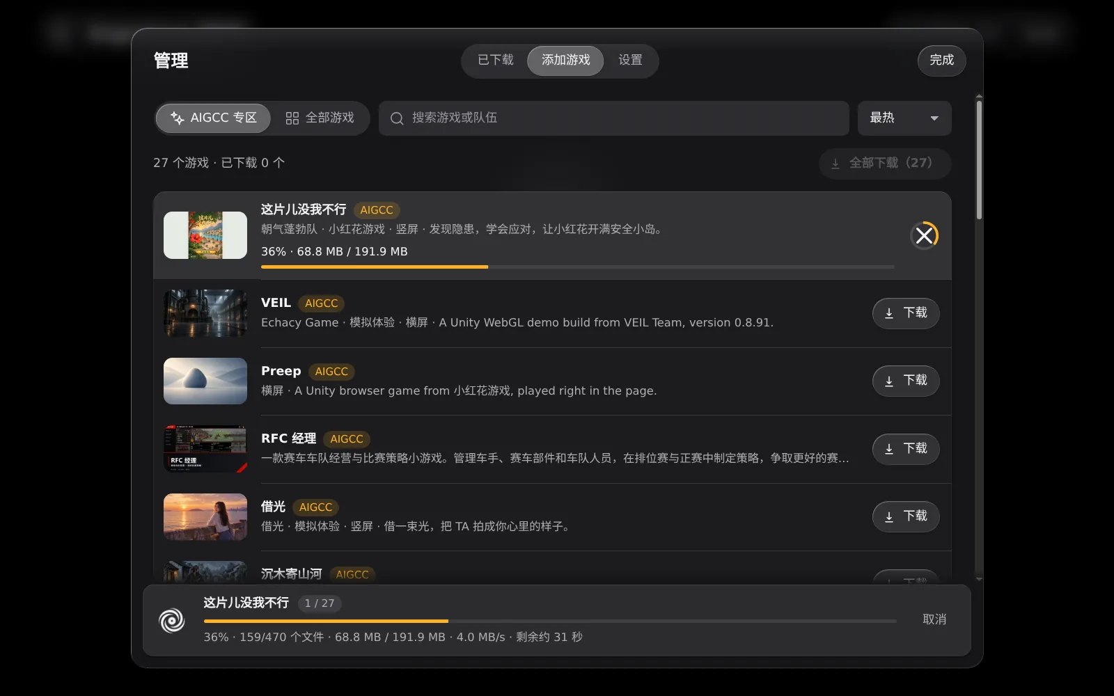Viewport: 1114px width, 696px height.
Task: Click the search magnifier icon
Action: point(397,118)
